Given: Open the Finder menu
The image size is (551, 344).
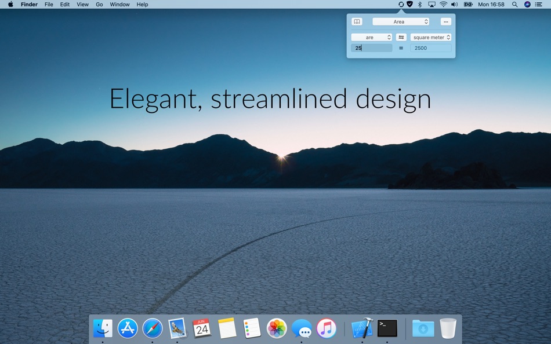Looking at the screenshot, I should click(x=29, y=5).
